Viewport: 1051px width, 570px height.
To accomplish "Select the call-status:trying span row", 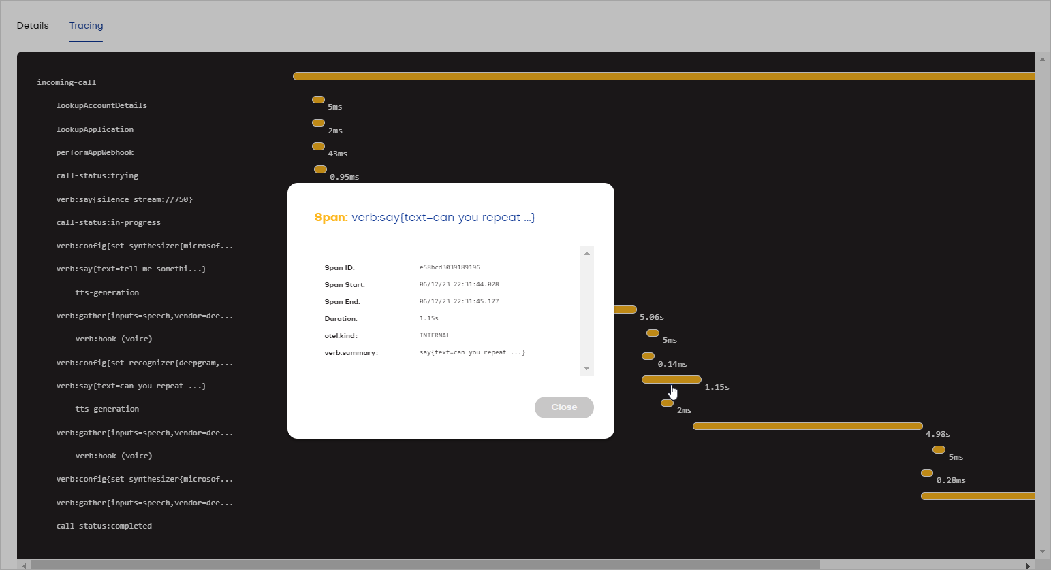I will [x=97, y=175].
